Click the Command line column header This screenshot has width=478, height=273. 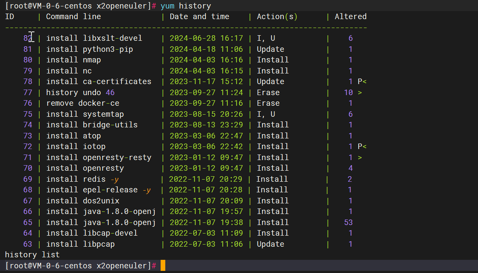tap(74, 17)
